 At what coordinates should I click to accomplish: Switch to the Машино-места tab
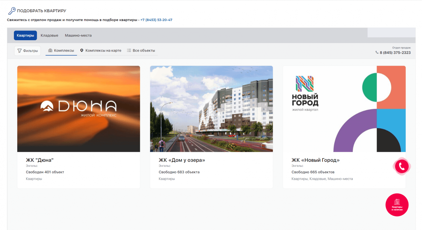pos(78,36)
